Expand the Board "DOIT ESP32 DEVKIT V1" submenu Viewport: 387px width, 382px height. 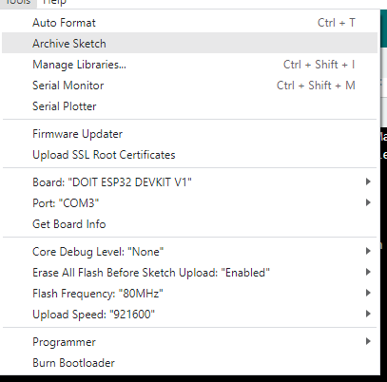(189, 182)
